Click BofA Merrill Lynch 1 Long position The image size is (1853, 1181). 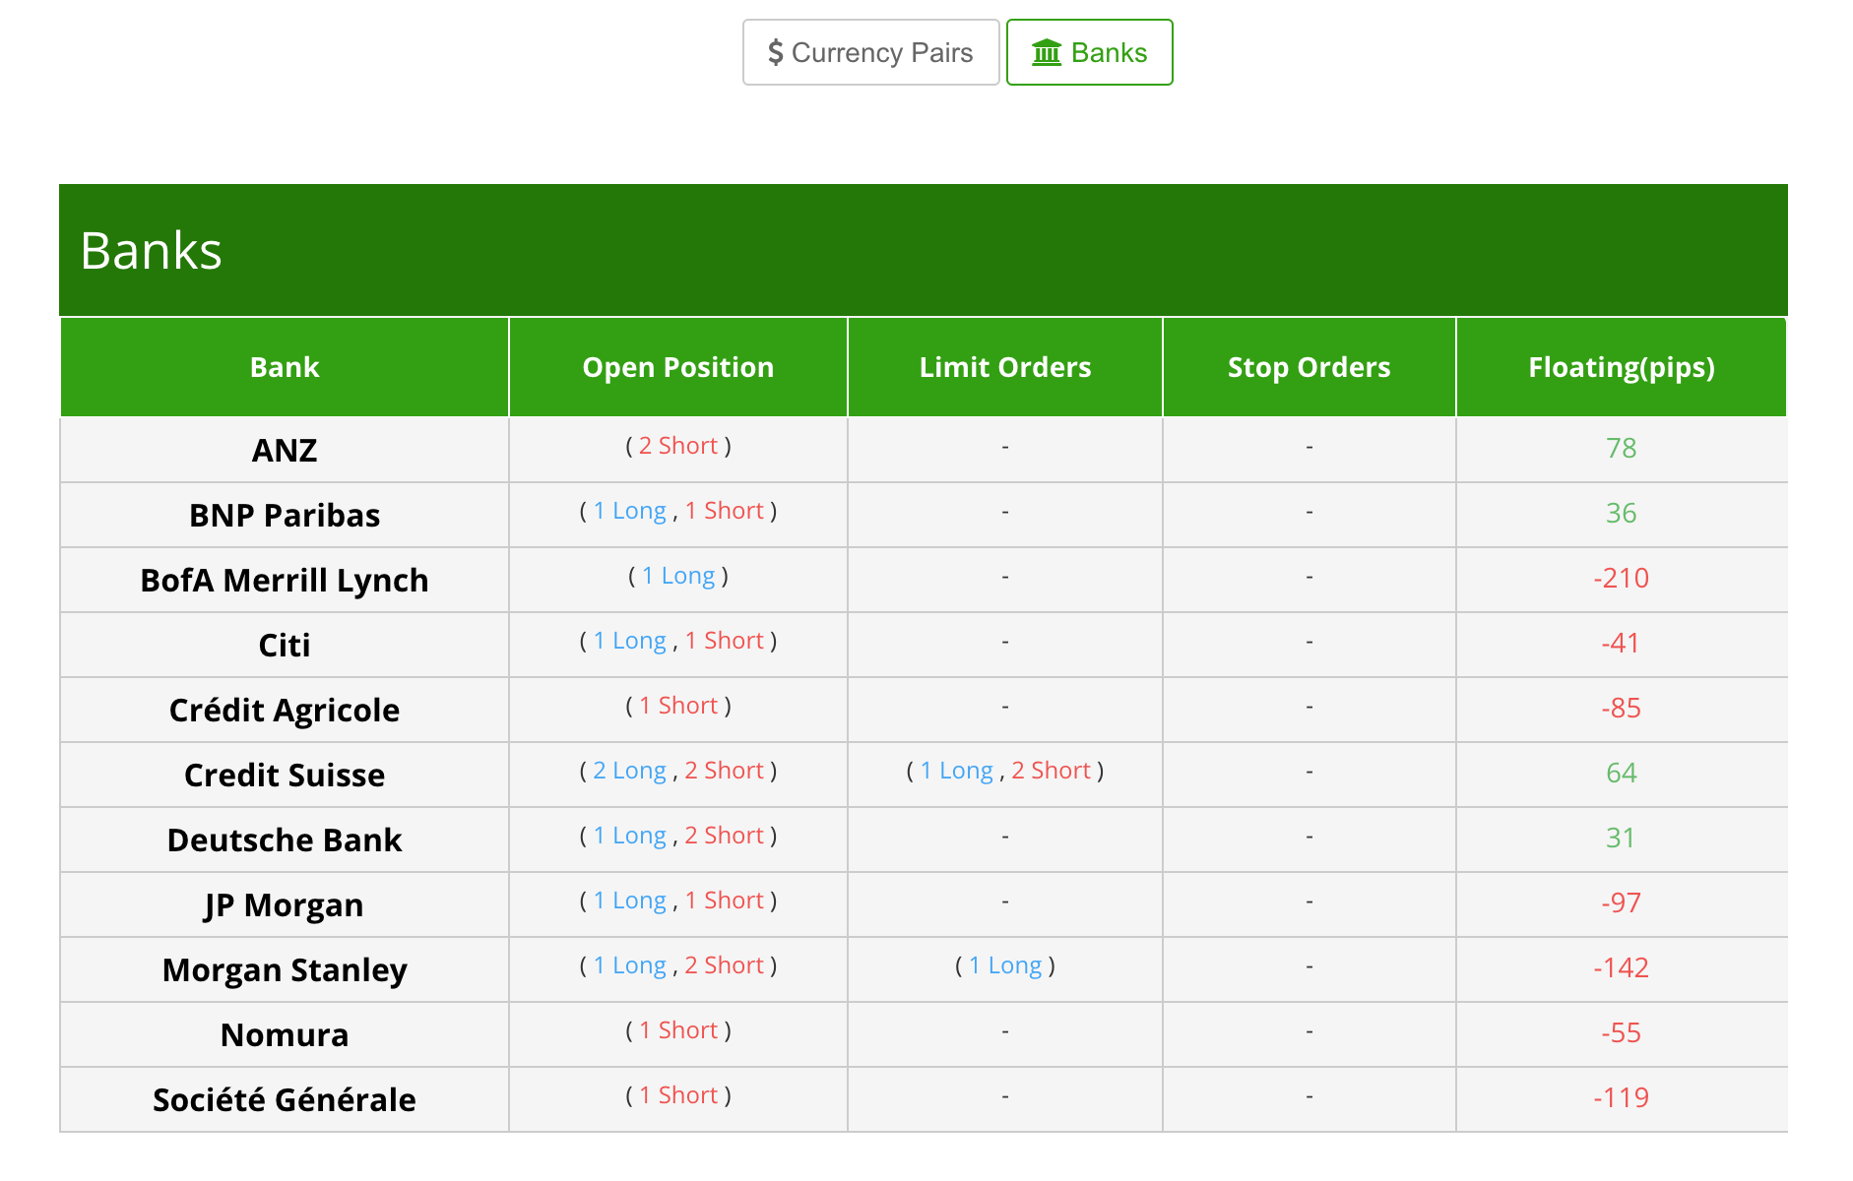[678, 576]
